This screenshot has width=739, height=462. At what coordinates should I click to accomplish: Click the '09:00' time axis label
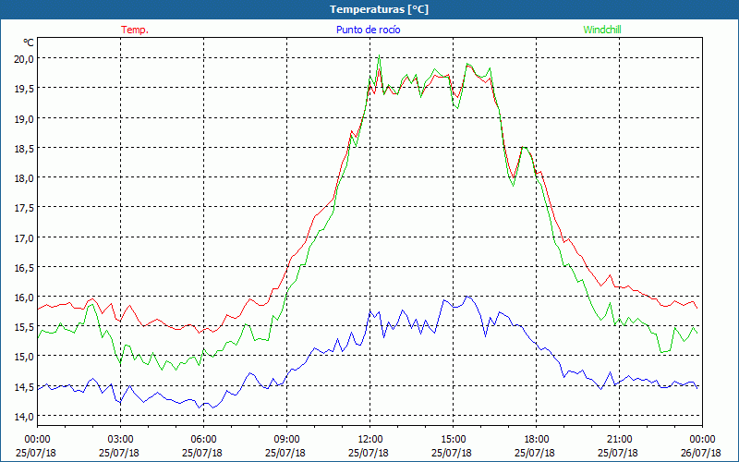pos(286,440)
